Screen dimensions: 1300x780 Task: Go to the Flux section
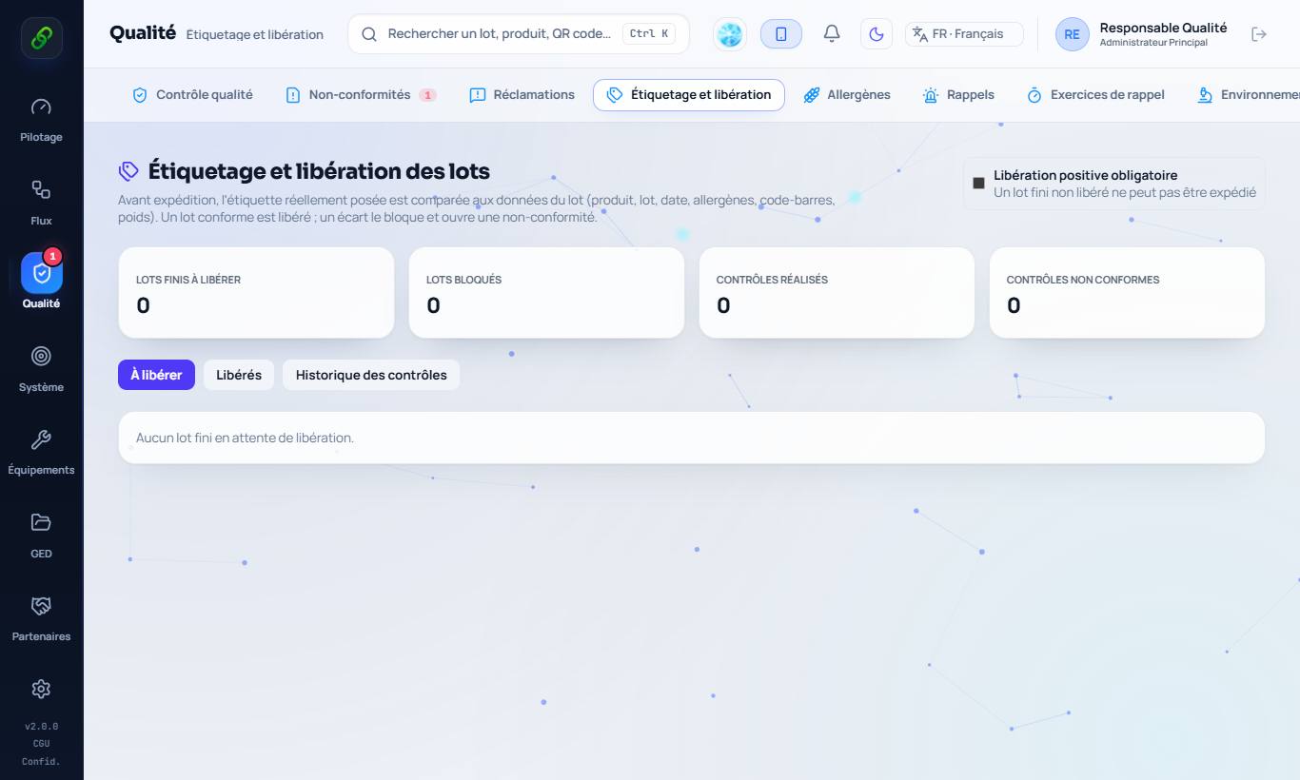pyautogui.click(x=41, y=203)
